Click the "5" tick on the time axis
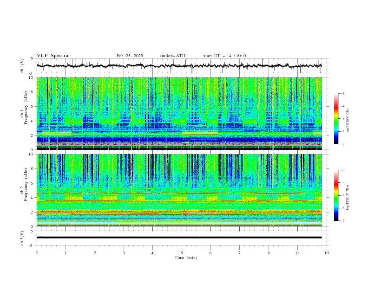 click(182, 253)
